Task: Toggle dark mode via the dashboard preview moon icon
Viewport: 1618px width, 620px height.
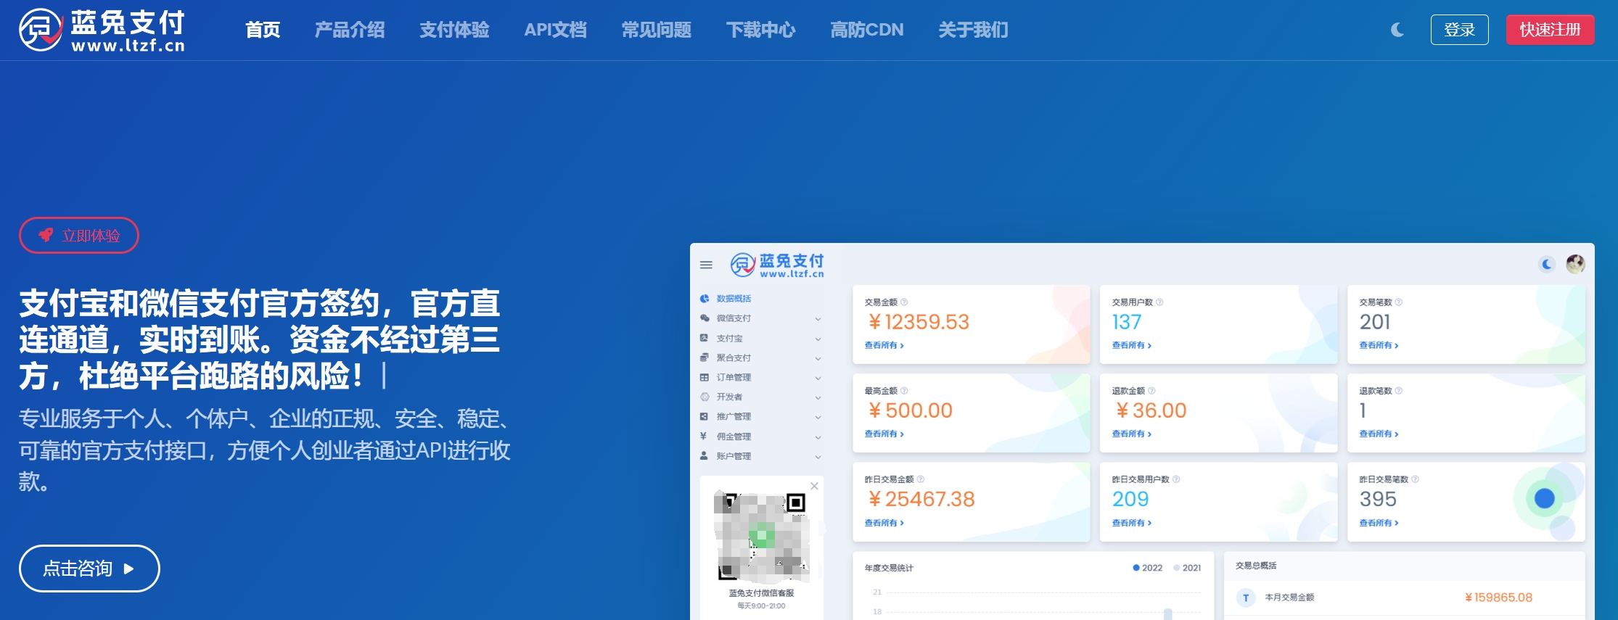Action: tap(1547, 264)
